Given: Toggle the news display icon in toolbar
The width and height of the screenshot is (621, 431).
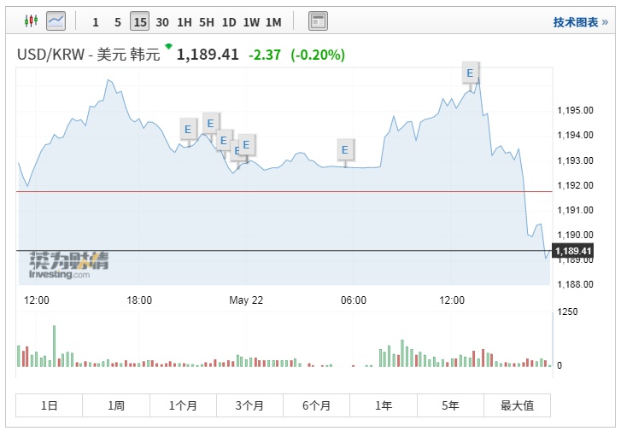Looking at the screenshot, I should [x=318, y=21].
